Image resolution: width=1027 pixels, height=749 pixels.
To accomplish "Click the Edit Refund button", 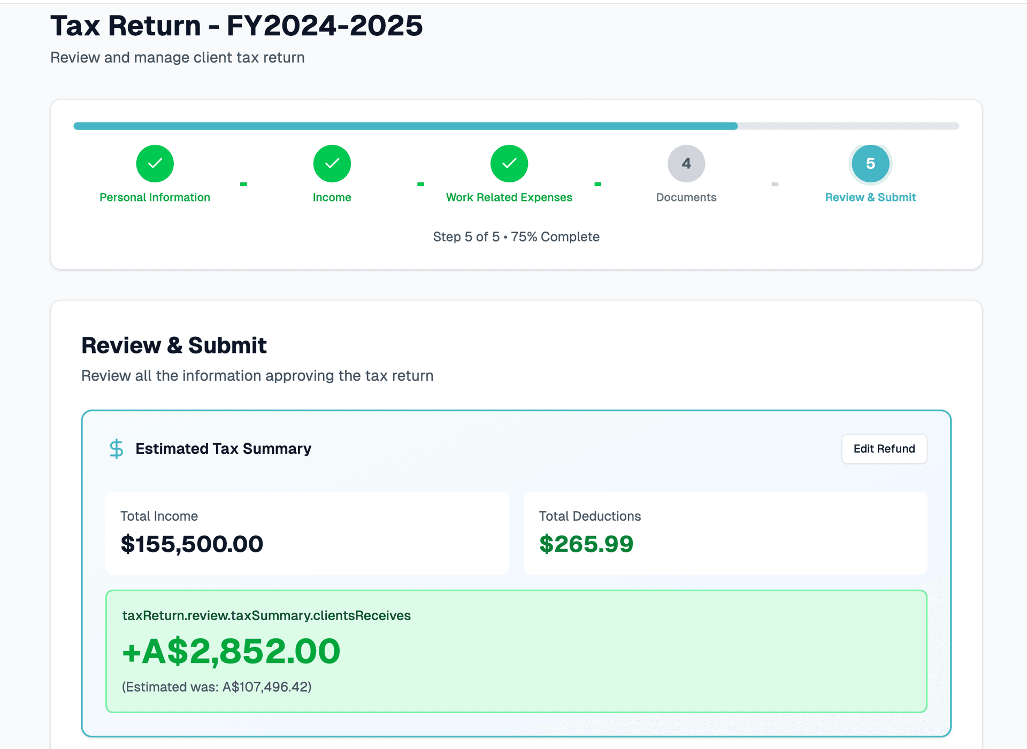I will (884, 449).
